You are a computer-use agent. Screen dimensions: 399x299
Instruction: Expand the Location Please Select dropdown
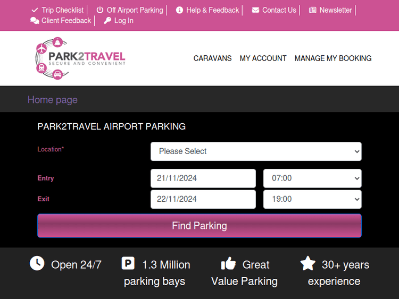(x=256, y=151)
